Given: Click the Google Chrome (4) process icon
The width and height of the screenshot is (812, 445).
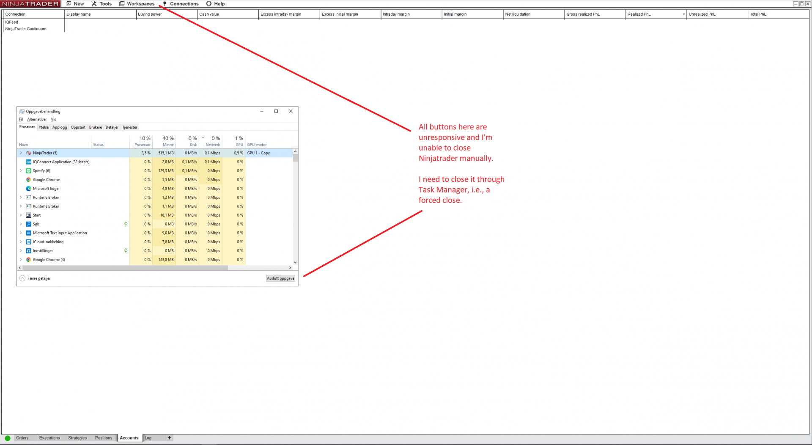Looking at the screenshot, I should click(28, 260).
